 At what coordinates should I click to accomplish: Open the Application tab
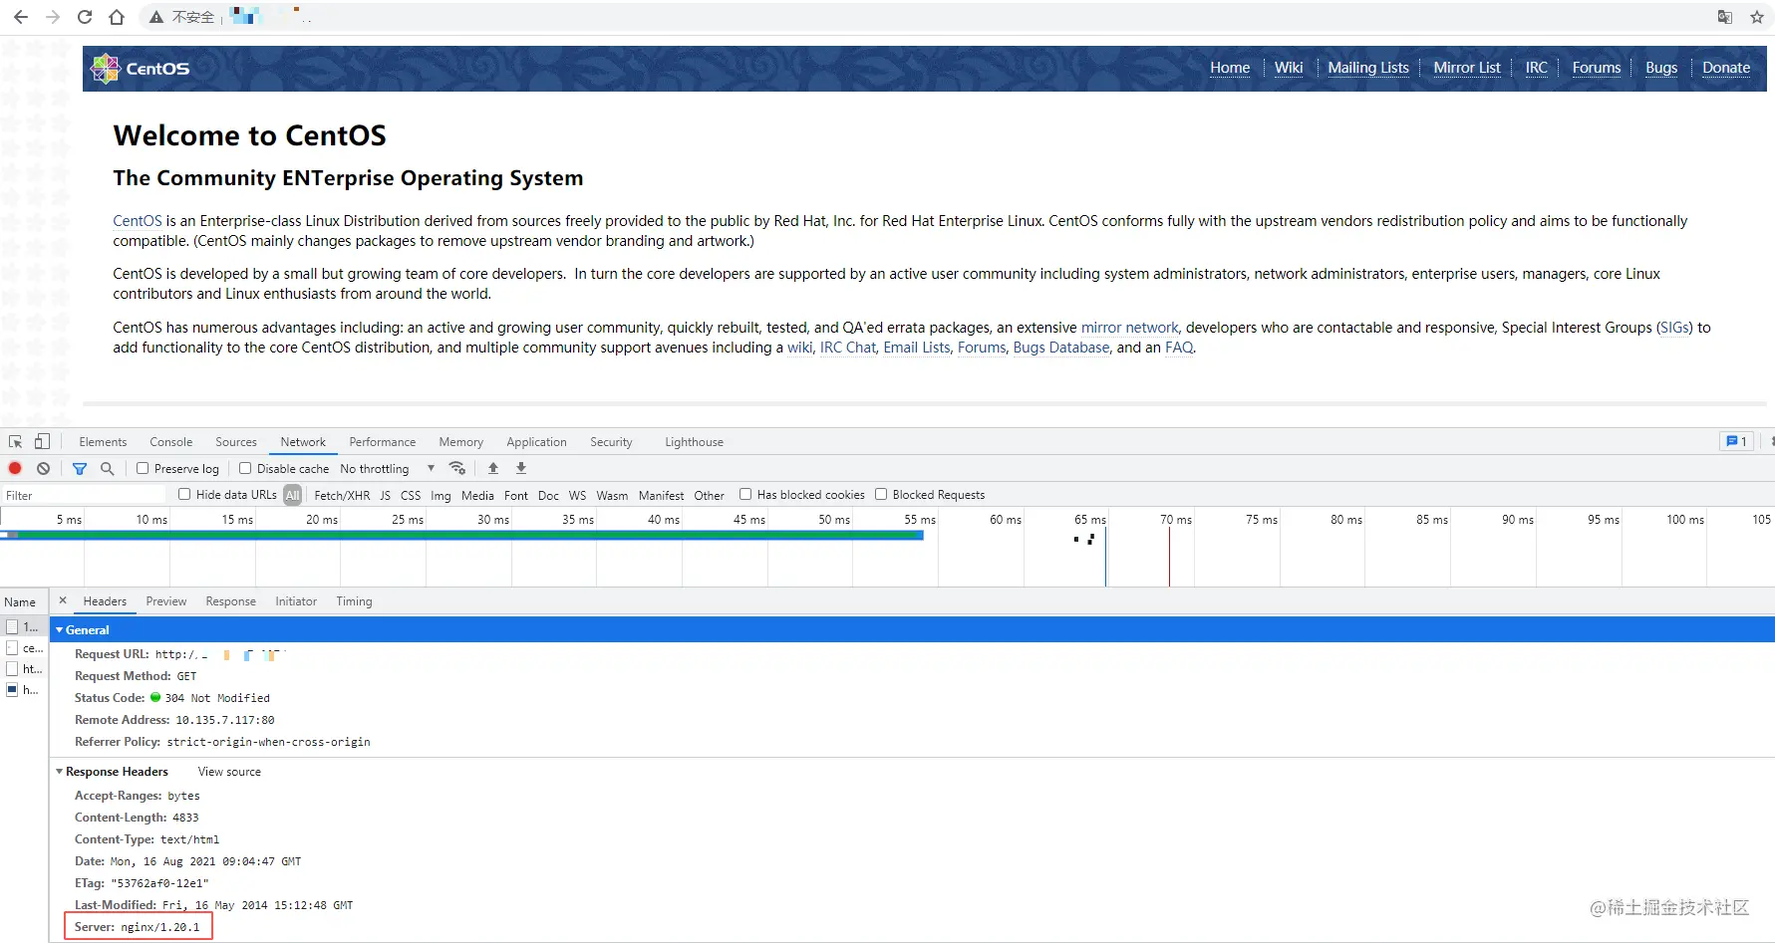tap(536, 441)
